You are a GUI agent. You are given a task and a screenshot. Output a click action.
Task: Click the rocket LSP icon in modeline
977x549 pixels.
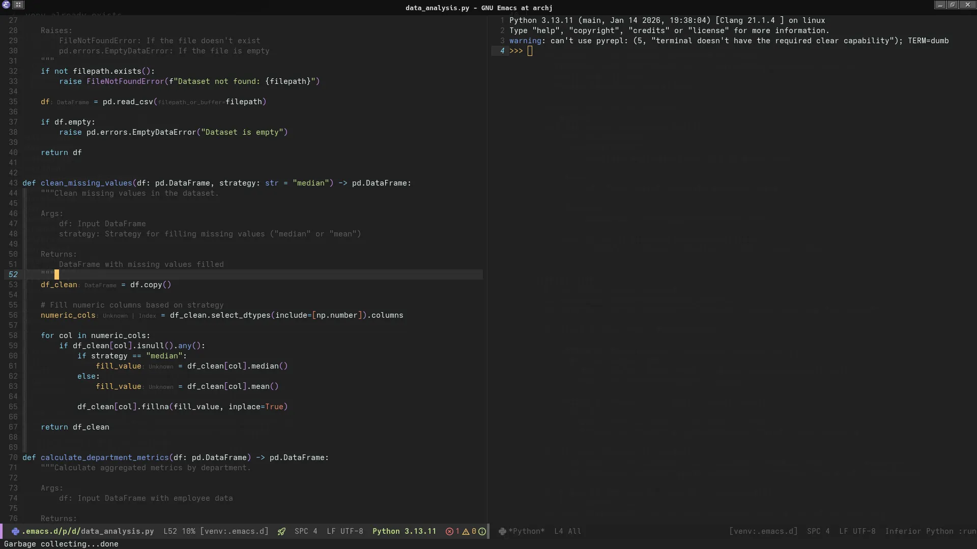click(x=281, y=531)
